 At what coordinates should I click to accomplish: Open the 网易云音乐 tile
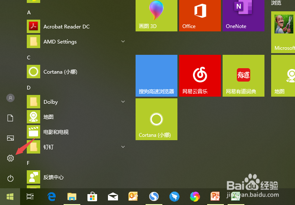(200, 76)
